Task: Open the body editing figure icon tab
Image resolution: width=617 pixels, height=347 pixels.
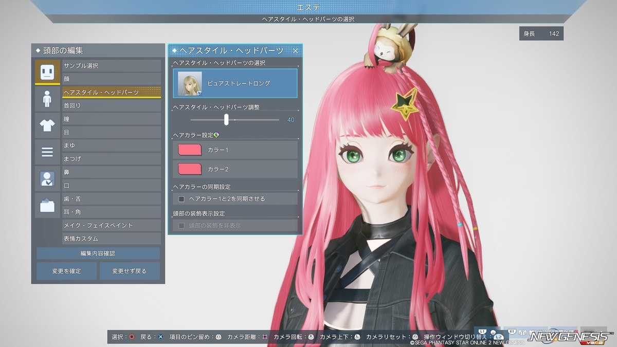Action: point(47,99)
